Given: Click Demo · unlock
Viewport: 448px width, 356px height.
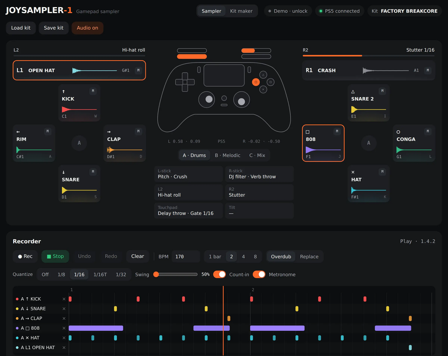Looking at the screenshot, I should point(288,11).
